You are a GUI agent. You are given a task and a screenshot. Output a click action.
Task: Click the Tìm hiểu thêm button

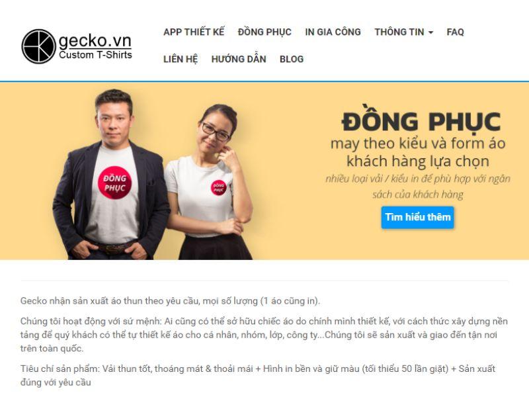(x=418, y=217)
